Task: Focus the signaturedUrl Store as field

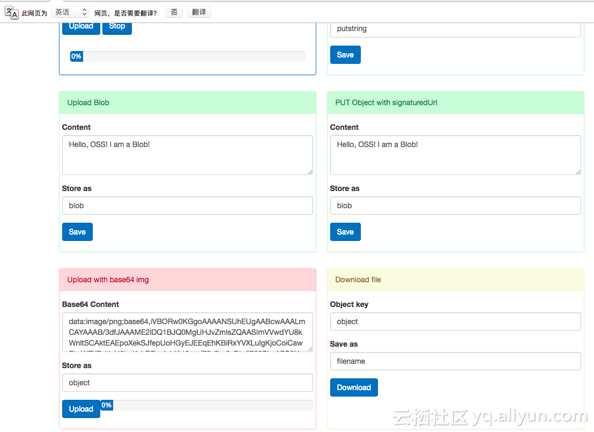Action: [x=455, y=206]
